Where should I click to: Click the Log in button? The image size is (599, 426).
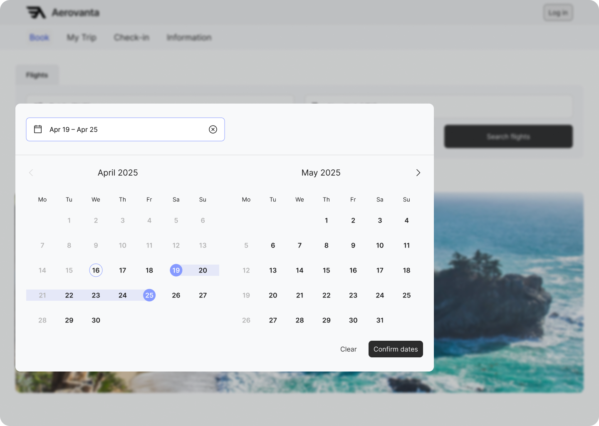click(x=558, y=13)
